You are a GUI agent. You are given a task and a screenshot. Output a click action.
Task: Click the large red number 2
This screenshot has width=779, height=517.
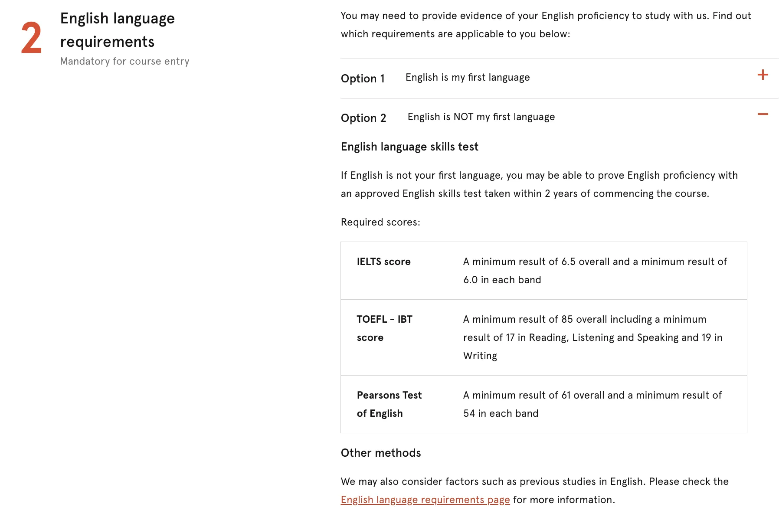point(32,39)
